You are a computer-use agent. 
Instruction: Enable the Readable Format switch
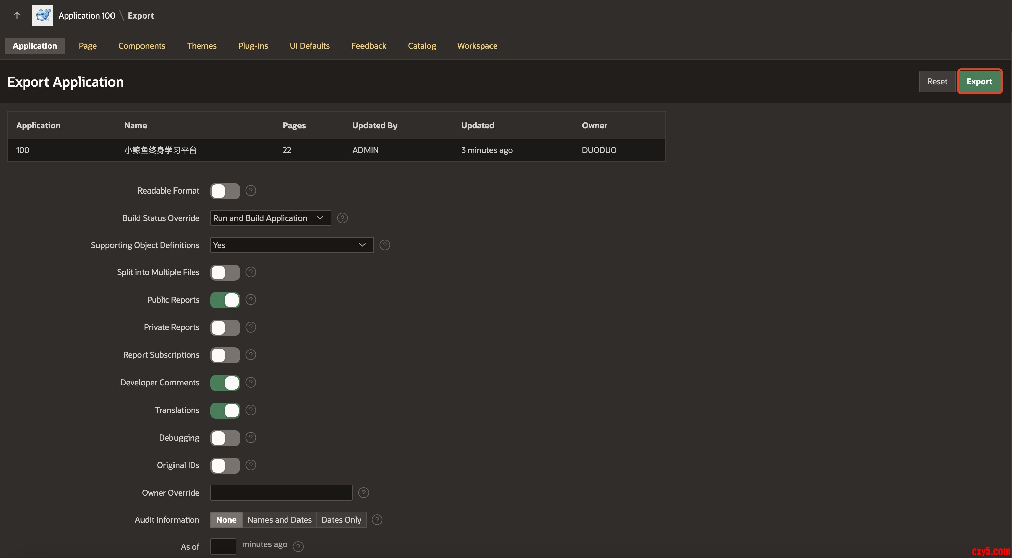point(225,191)
